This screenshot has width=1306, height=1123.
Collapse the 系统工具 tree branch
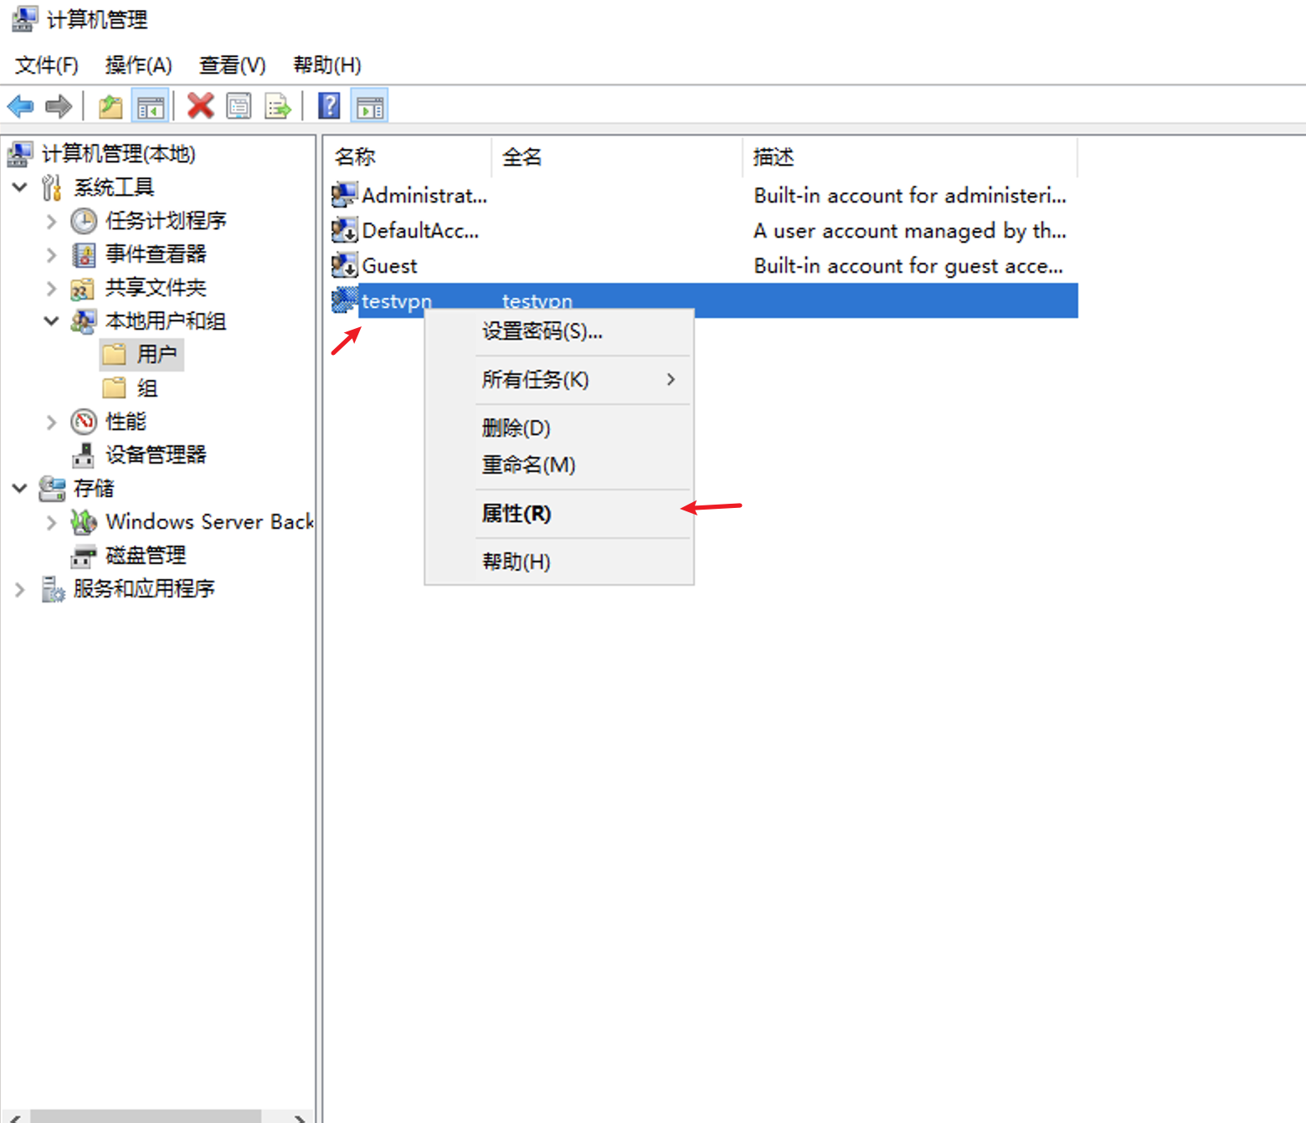(x=19, y=187)
